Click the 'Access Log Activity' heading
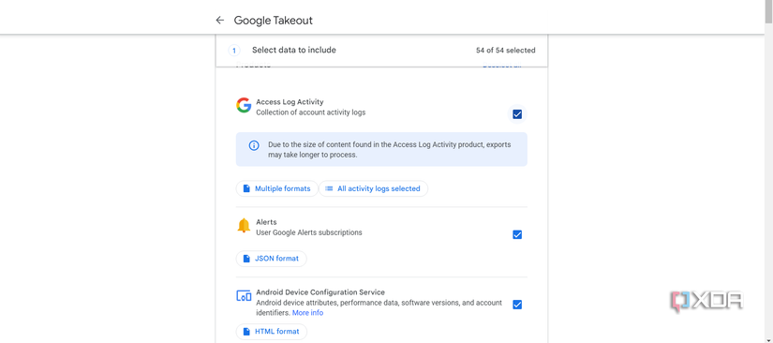Screen dimensions: 773x343 [290, 102]
